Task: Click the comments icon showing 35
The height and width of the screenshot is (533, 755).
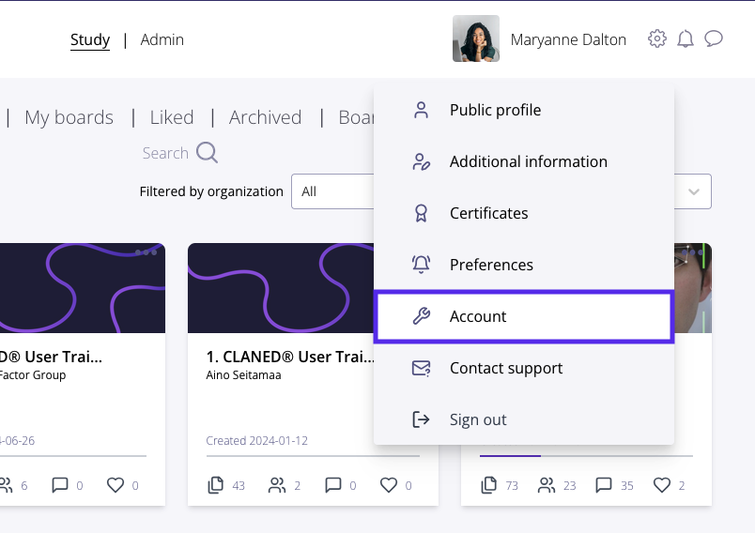Action: 603,485
